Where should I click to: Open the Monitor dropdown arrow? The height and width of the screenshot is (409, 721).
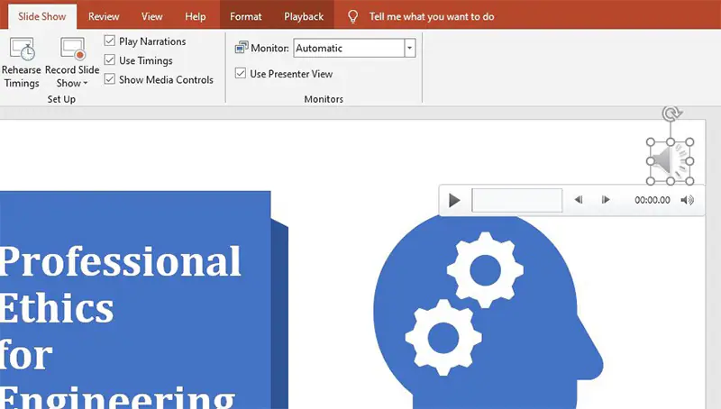tap(410, 48)
